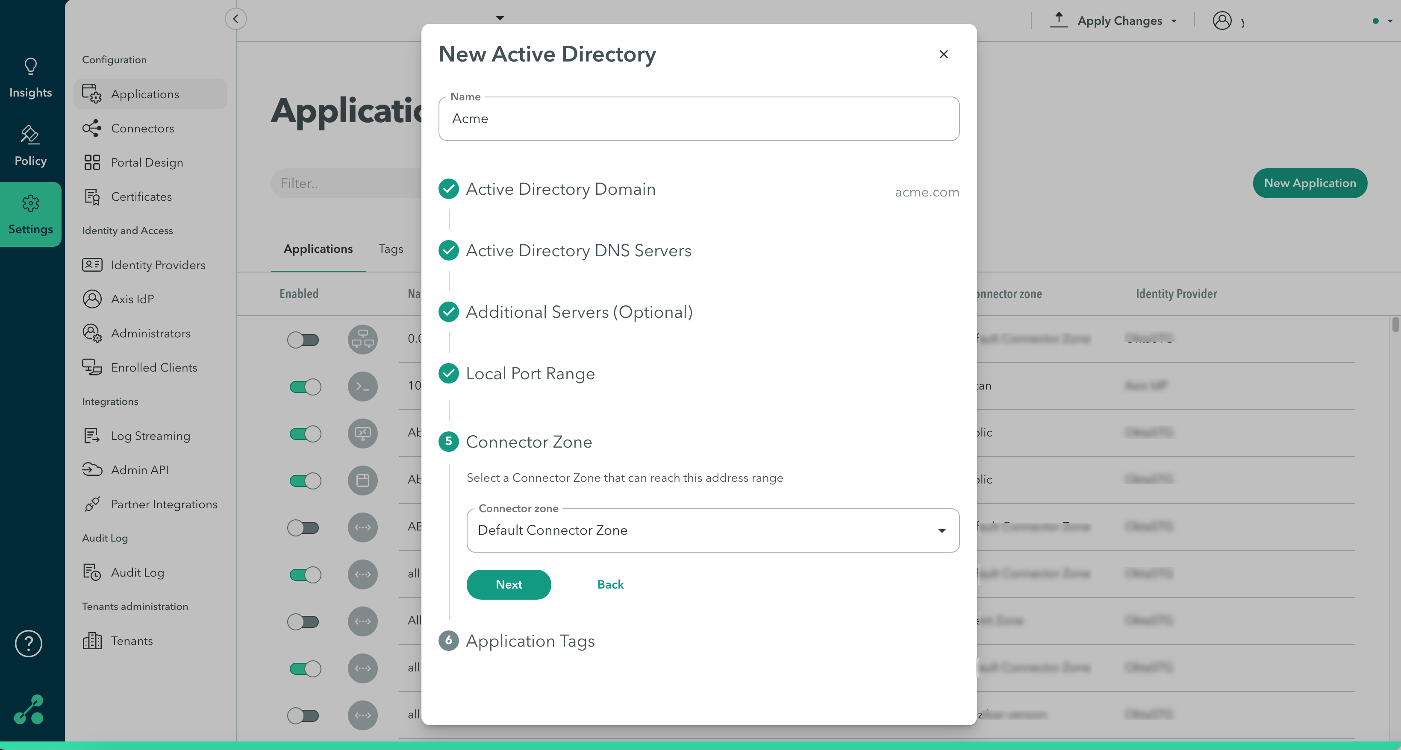Viewport: 1401px width, 750px height.
Task: Click the Name input field
Action: pyautogui.click(x=698, y=119)
